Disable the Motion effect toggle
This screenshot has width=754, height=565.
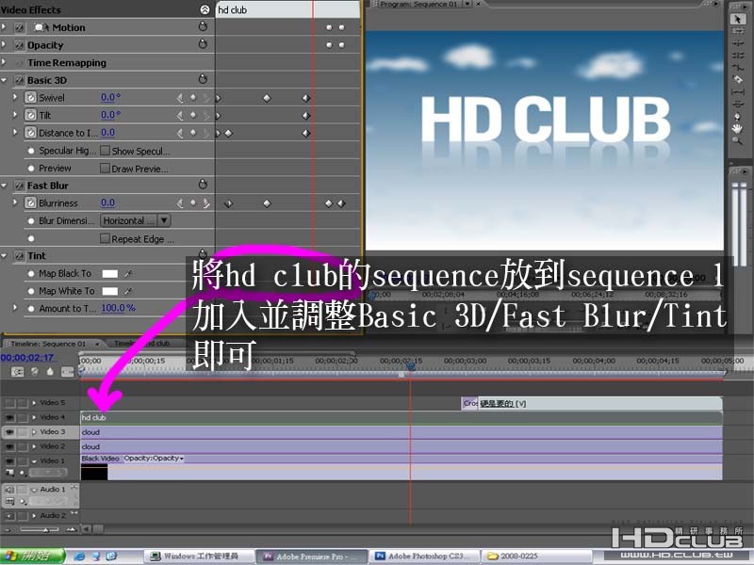(19, 28)
